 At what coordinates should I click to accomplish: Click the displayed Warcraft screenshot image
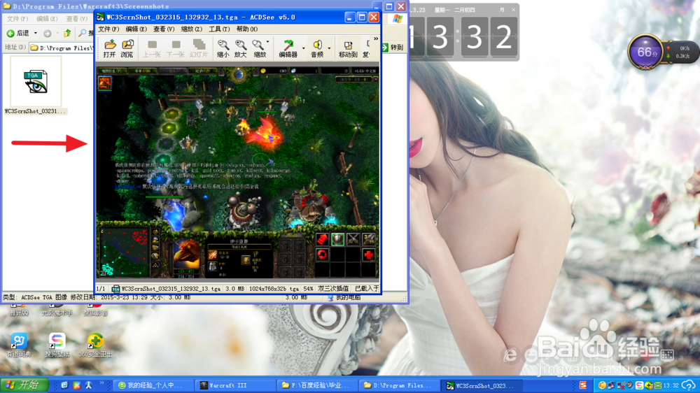click(x=238, y=172)
